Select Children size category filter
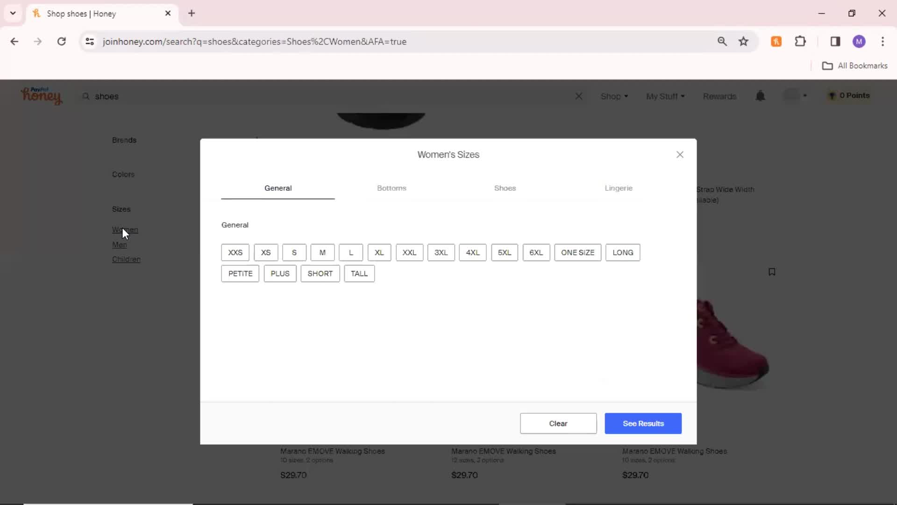 click(x=126, y=259)
